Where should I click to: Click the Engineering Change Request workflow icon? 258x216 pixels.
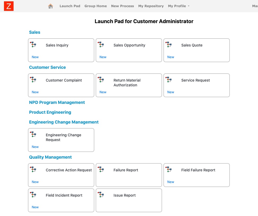[x=33, y=134]
